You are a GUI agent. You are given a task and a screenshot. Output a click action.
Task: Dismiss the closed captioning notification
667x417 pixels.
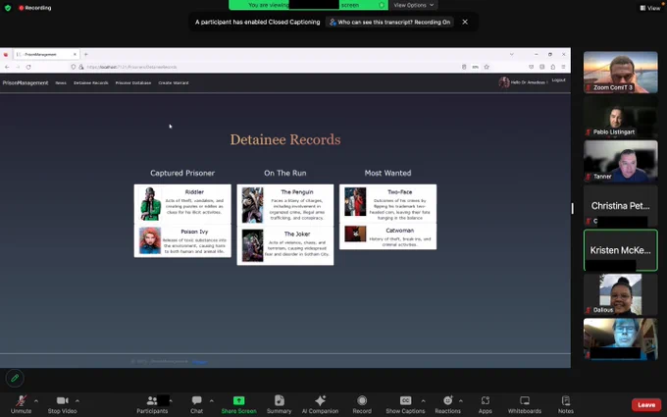[465, 22]
